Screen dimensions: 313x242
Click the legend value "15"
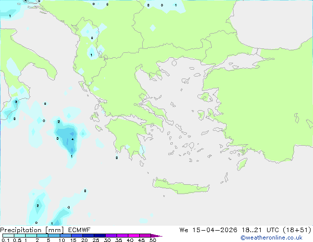click(73, 240)
